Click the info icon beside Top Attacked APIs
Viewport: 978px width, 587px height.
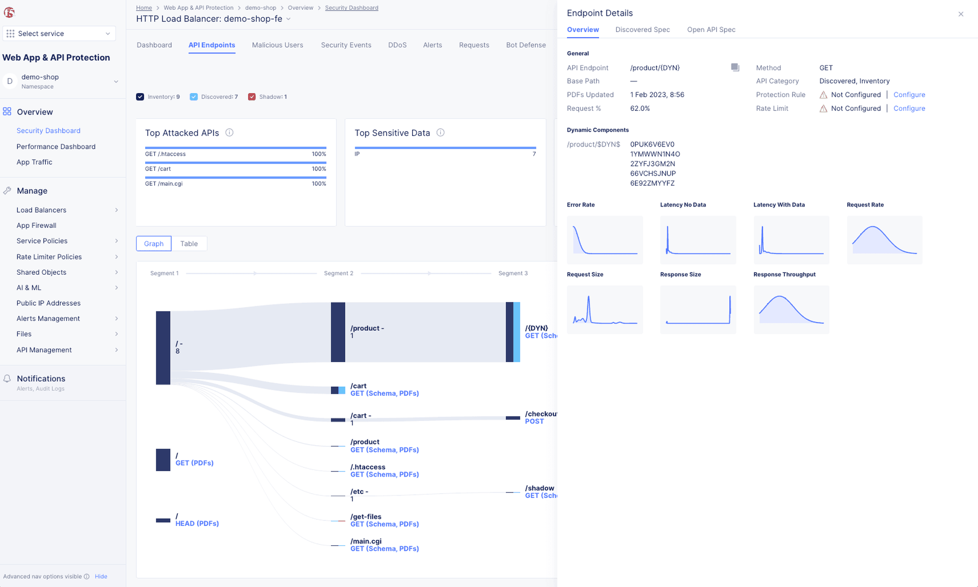[229, 133]
